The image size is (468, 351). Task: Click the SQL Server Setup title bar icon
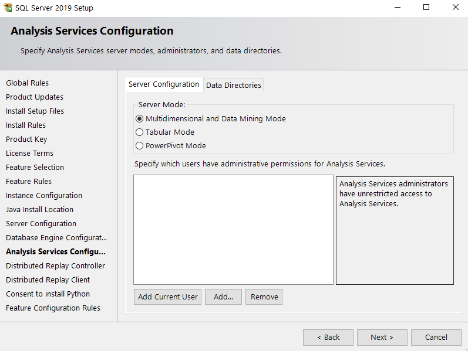pyautogui.click(x=8, y=8)
